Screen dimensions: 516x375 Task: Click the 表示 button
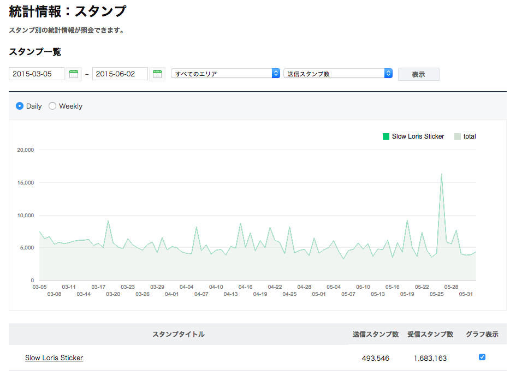pyautogui.click(x=419, y=74)
